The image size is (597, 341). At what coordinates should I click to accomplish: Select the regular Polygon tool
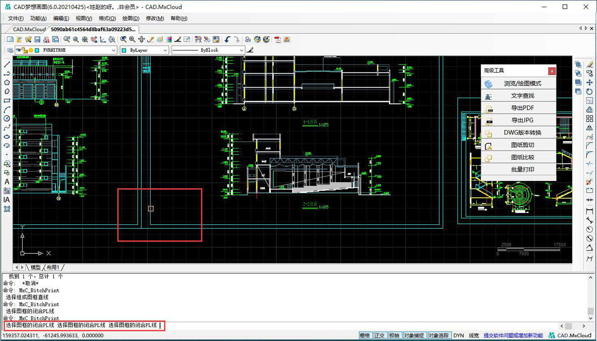(7, 82)
